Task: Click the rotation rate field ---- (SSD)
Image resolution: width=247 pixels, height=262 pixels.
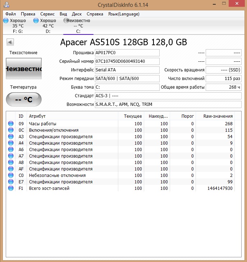Action: point(224,70)
